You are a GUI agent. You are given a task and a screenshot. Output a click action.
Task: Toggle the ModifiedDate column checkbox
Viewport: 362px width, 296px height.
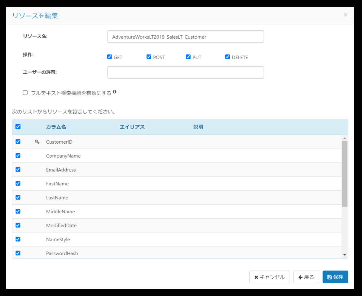pyautogui.click(x=18, y=225)
